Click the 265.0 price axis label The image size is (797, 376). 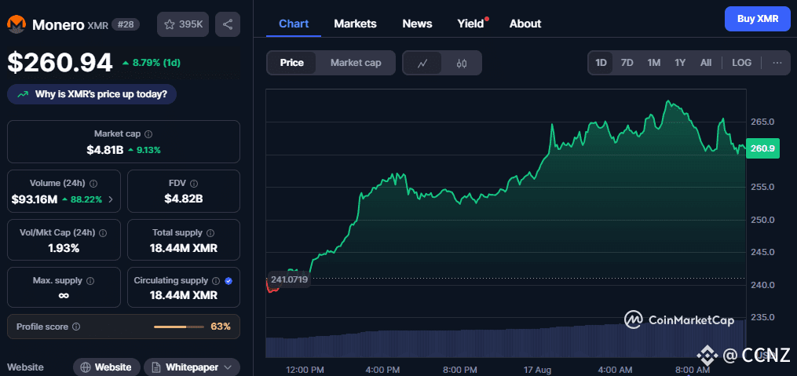pyautogui.click(x=762, y=122)
